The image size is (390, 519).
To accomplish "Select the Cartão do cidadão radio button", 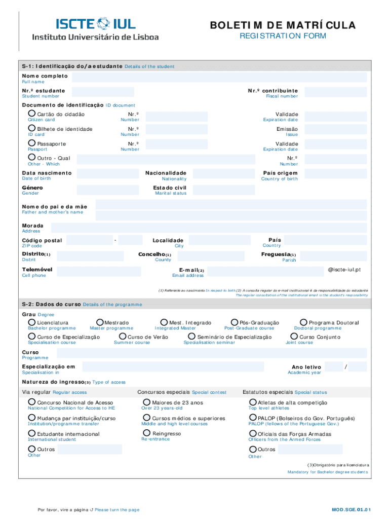I will click(x=32, y=114).
